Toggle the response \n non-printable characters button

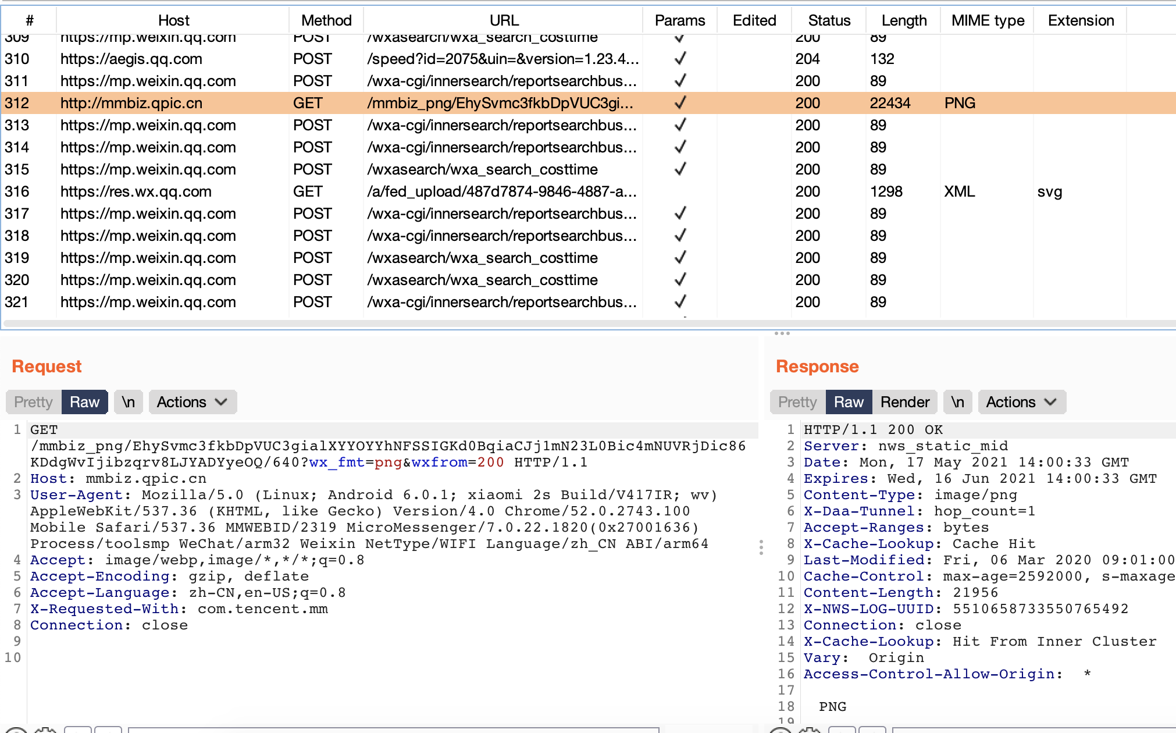(x=957, y=402)
